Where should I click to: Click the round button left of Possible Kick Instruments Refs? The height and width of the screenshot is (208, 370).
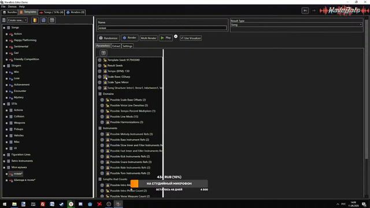coord(102,157)
